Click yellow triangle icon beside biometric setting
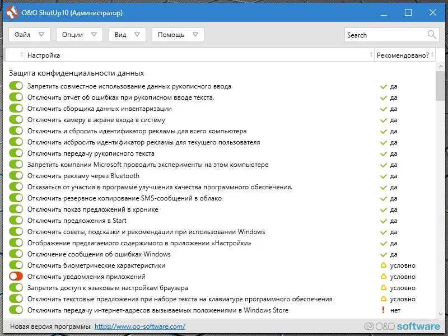Screen dimensions: 448x336 point(384,265)
